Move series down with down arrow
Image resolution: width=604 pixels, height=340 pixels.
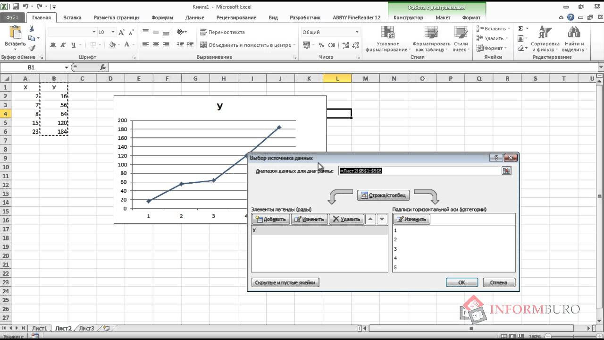coord(382,219)
